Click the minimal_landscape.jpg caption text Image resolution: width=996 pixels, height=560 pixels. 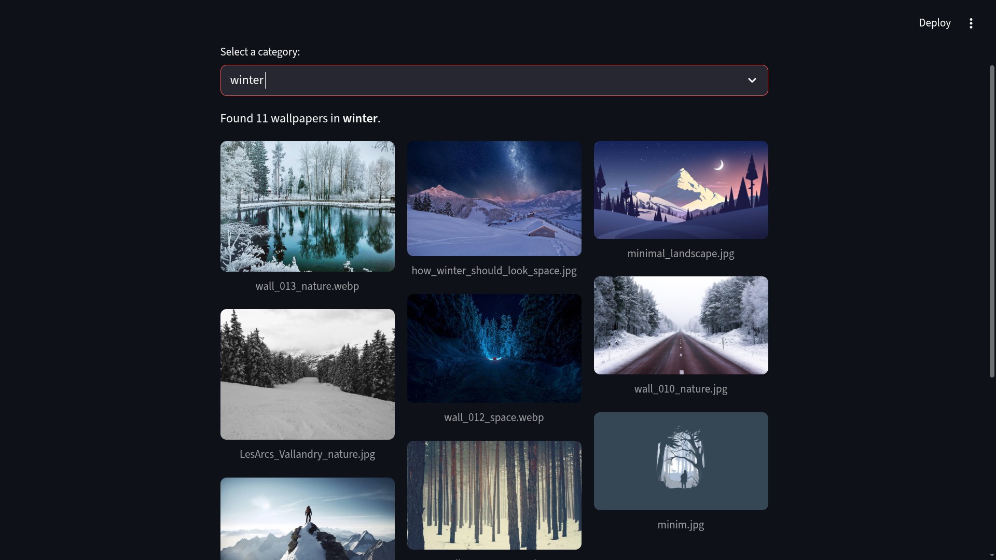pos(681,254)
